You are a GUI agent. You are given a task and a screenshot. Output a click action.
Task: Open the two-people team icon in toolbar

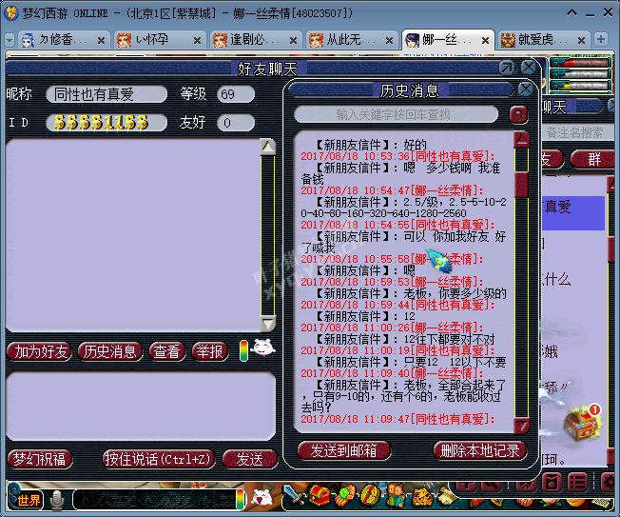(396, 495)
